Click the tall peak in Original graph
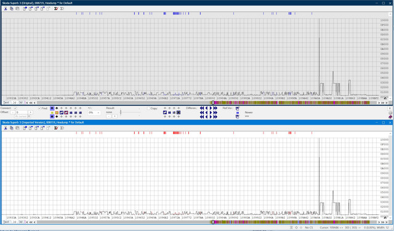 319,57
